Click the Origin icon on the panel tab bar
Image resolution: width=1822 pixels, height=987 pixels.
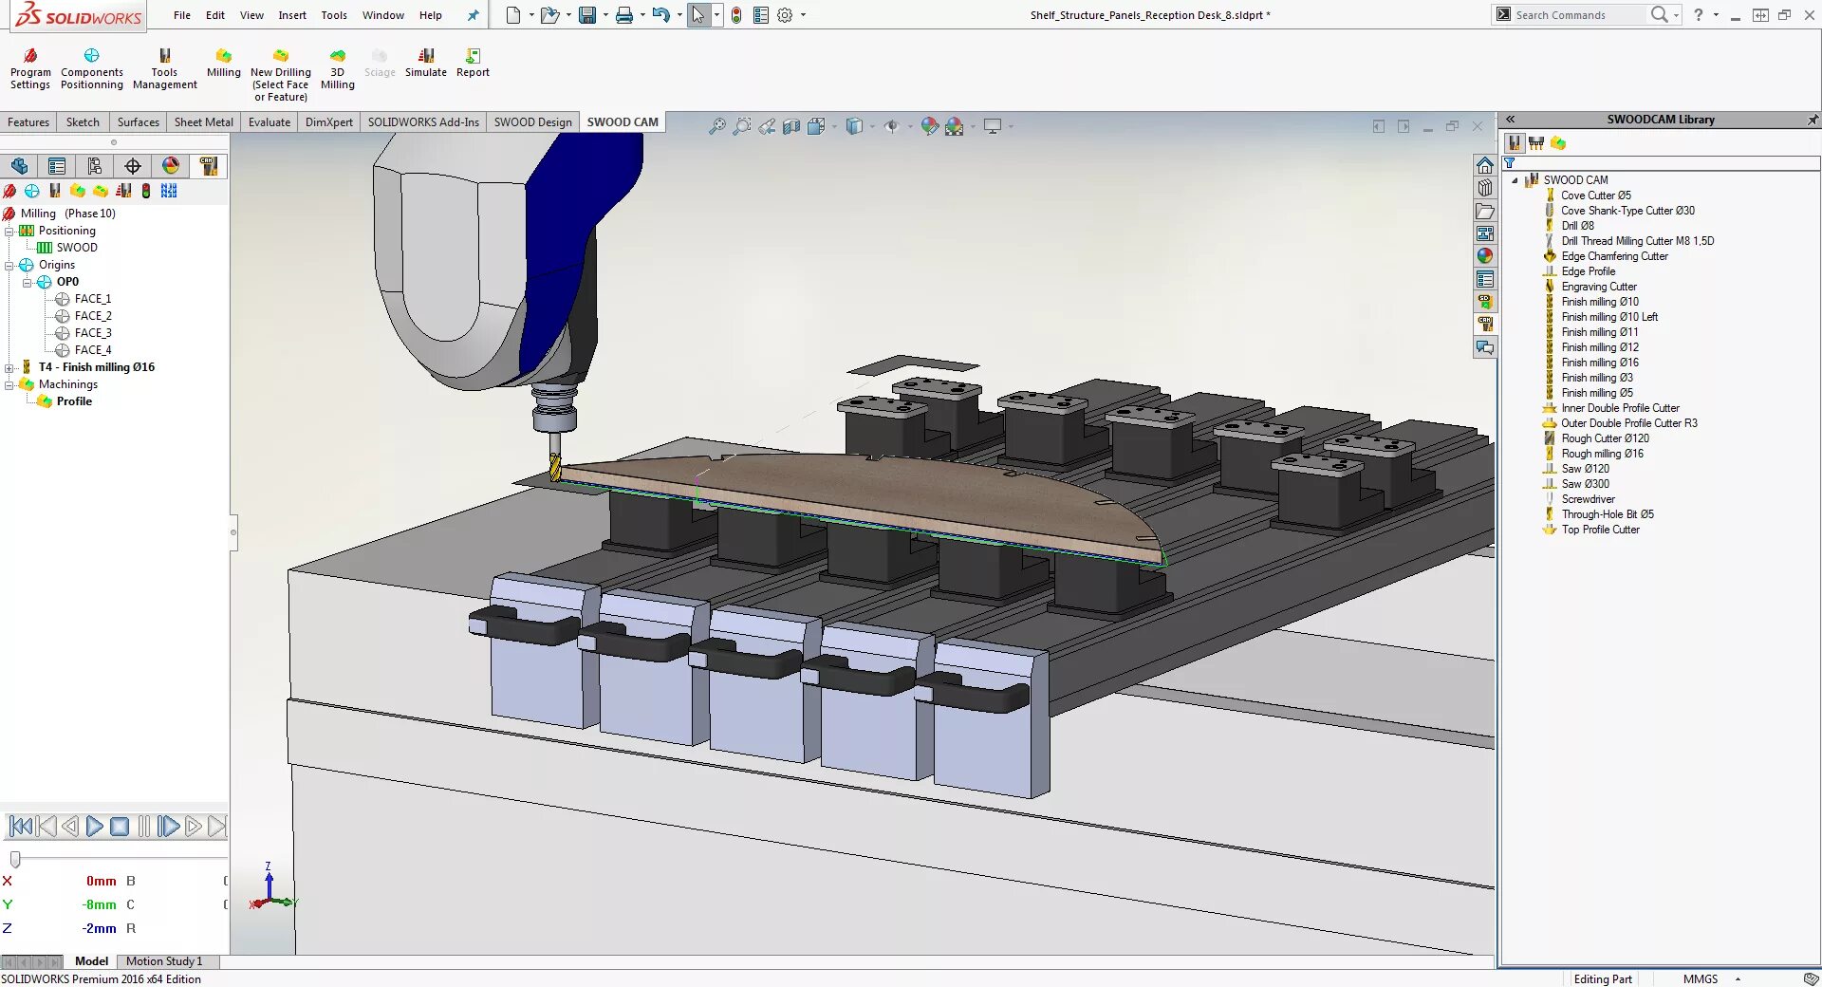point(132,165)
